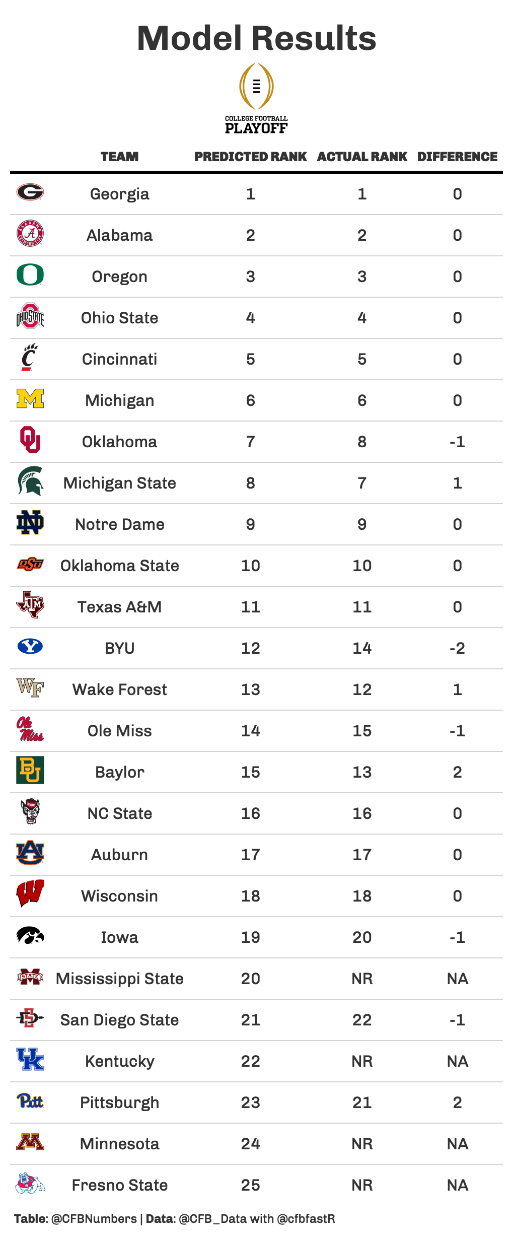Select the DIFFERENCE column header

tap(457, 157)
